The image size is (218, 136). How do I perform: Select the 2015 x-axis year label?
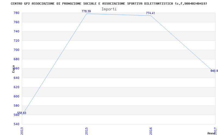coord(86,131)
